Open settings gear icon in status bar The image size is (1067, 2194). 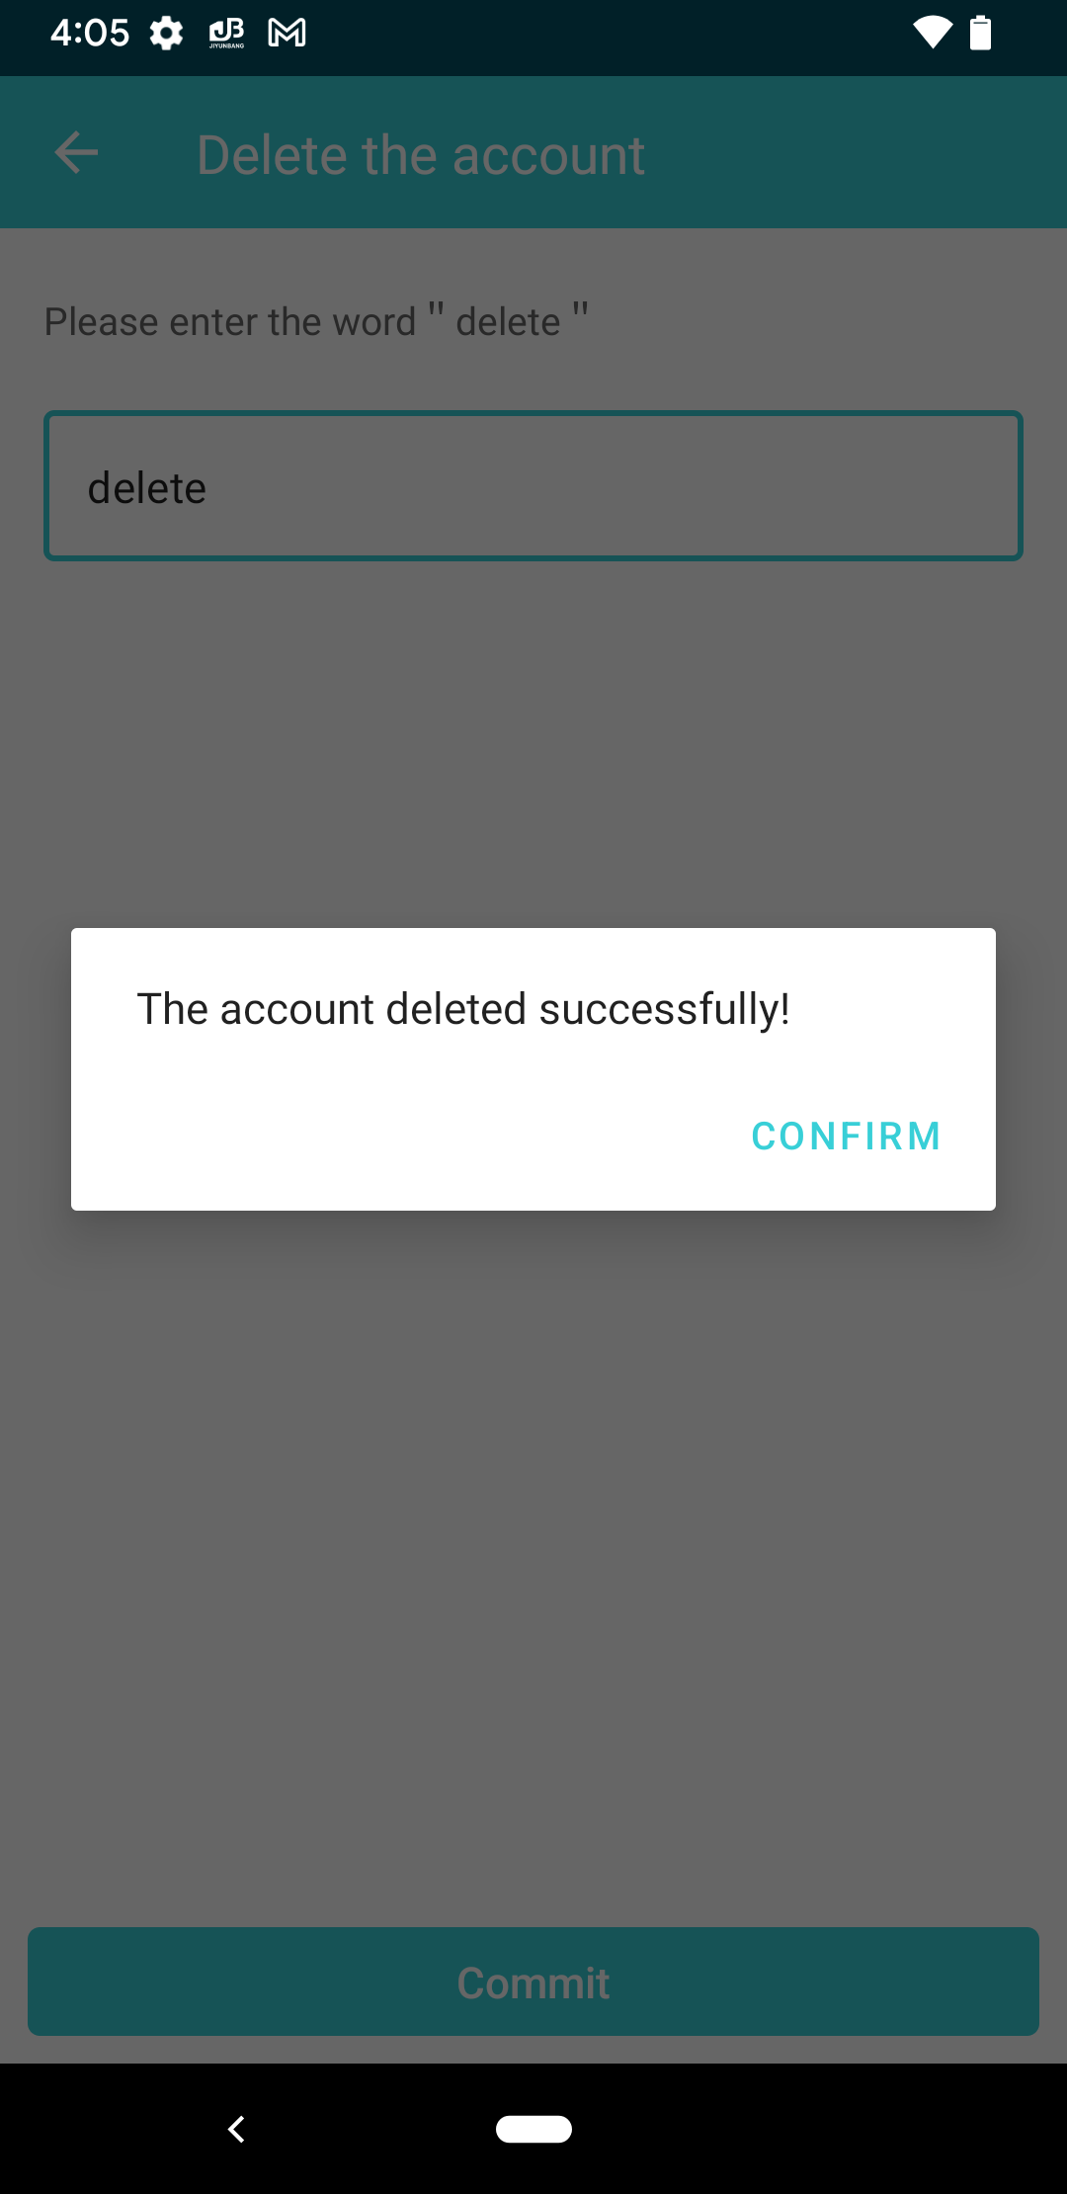(166, 33)
